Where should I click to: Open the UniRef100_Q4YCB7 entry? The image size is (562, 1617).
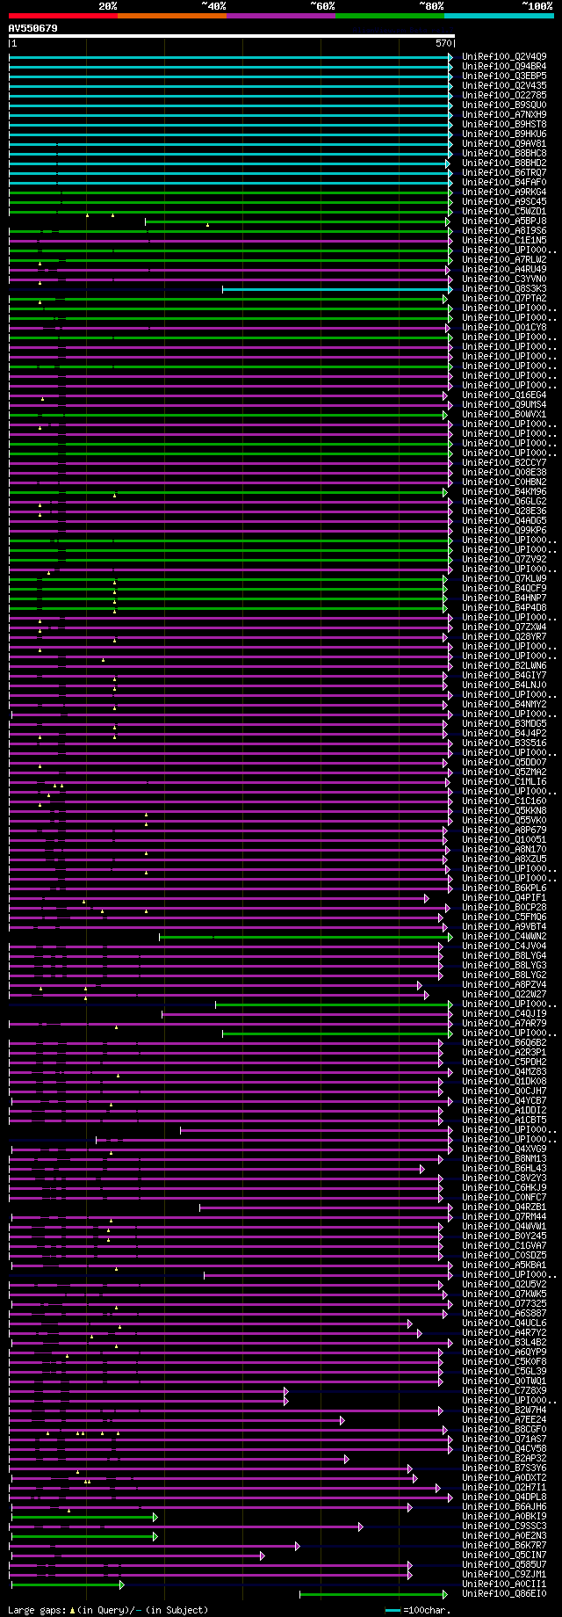click(504, 1100)
